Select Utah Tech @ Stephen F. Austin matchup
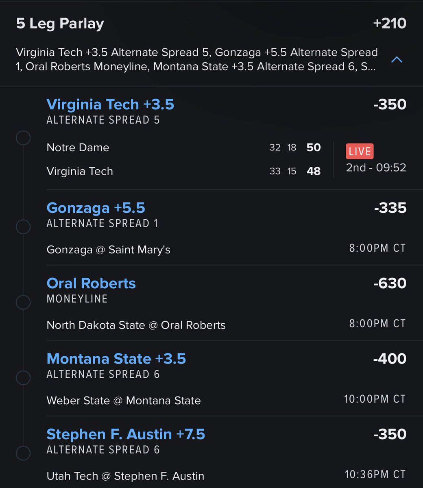 pos(126,476)
